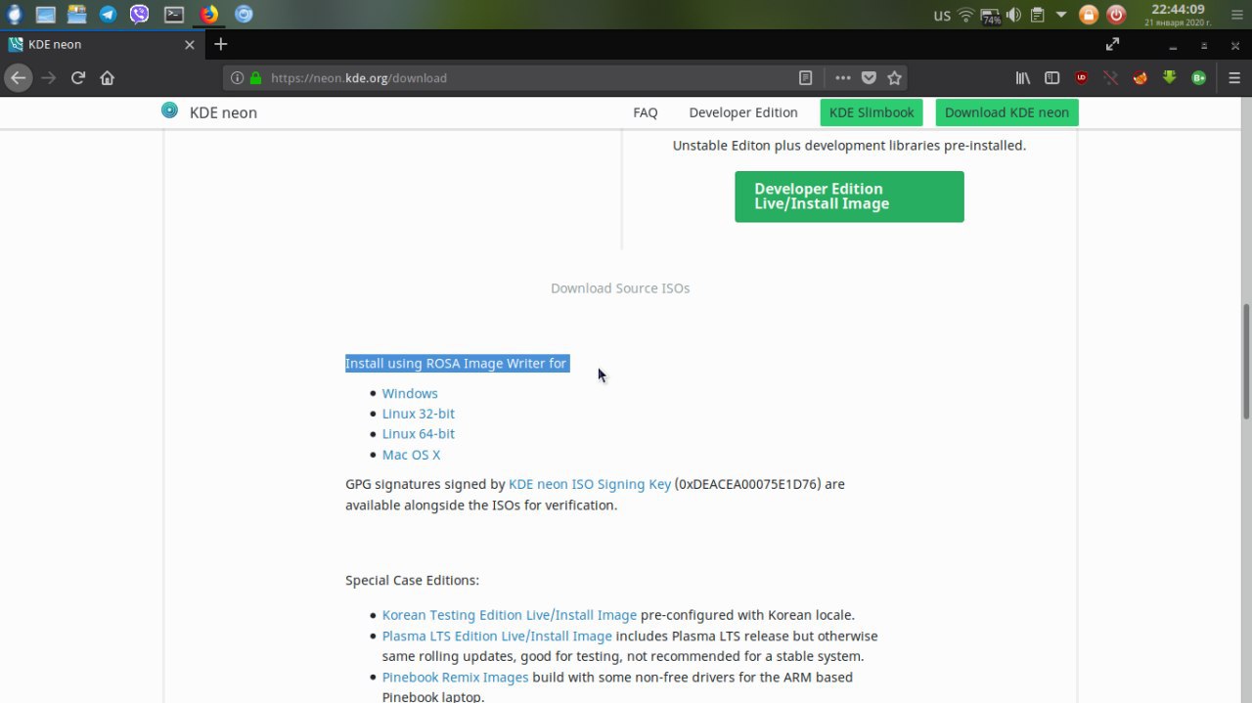
Task: Click the page vertical scrollbar thumb
Action: 1246,362
